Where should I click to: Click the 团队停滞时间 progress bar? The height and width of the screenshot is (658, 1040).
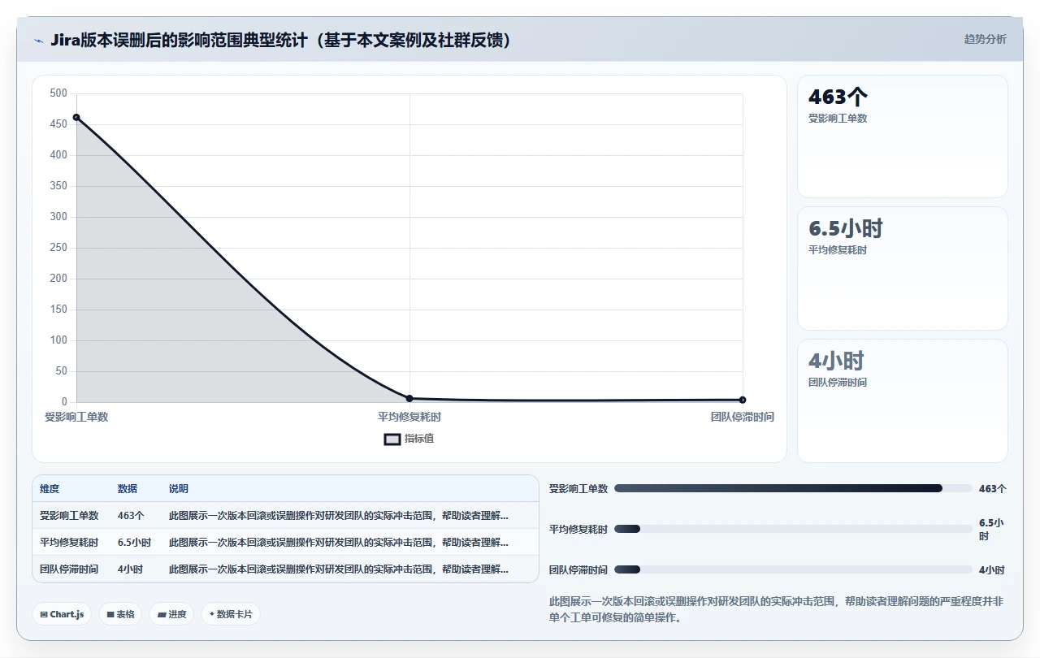coord(793,569)
